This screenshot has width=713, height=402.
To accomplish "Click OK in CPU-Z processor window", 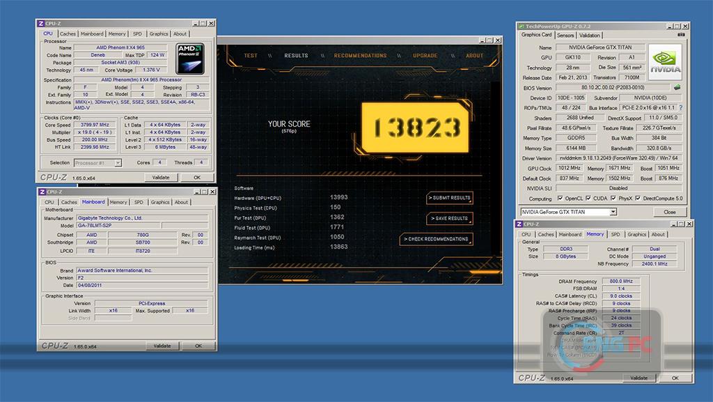I will (197, 178).
